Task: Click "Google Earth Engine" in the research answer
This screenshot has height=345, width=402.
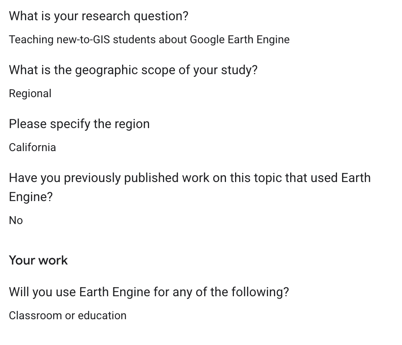Action: coord(239,40)
